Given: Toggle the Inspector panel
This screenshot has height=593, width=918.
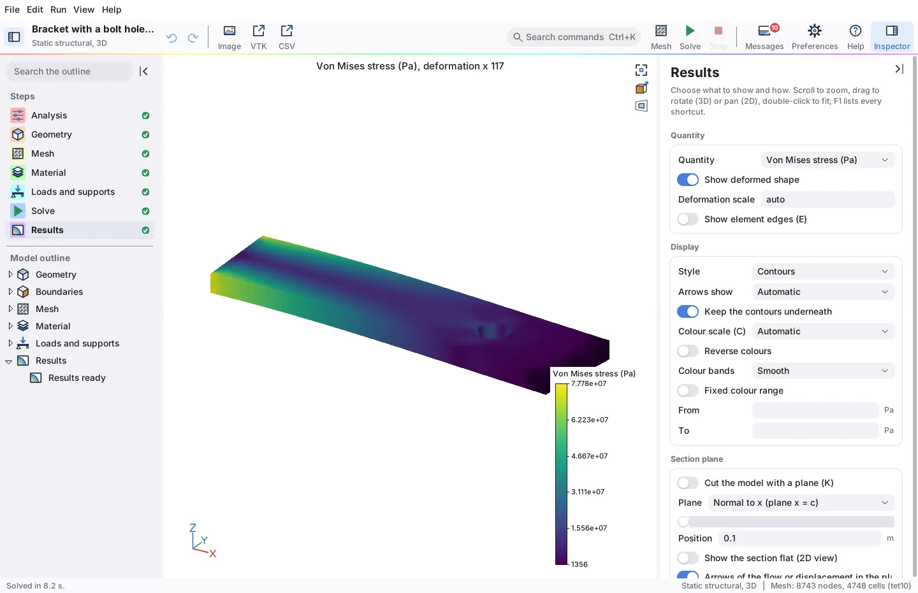Looking at the screenshot, I should [x=892, y=37].
